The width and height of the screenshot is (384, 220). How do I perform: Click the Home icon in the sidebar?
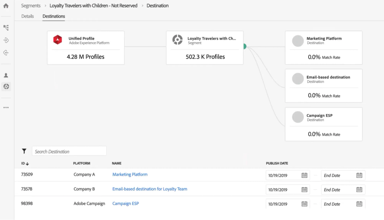pos(6,6)
